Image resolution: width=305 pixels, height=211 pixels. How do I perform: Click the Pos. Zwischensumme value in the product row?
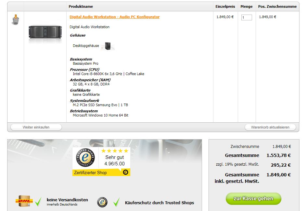pyautogui.click(x=267, y=17)
